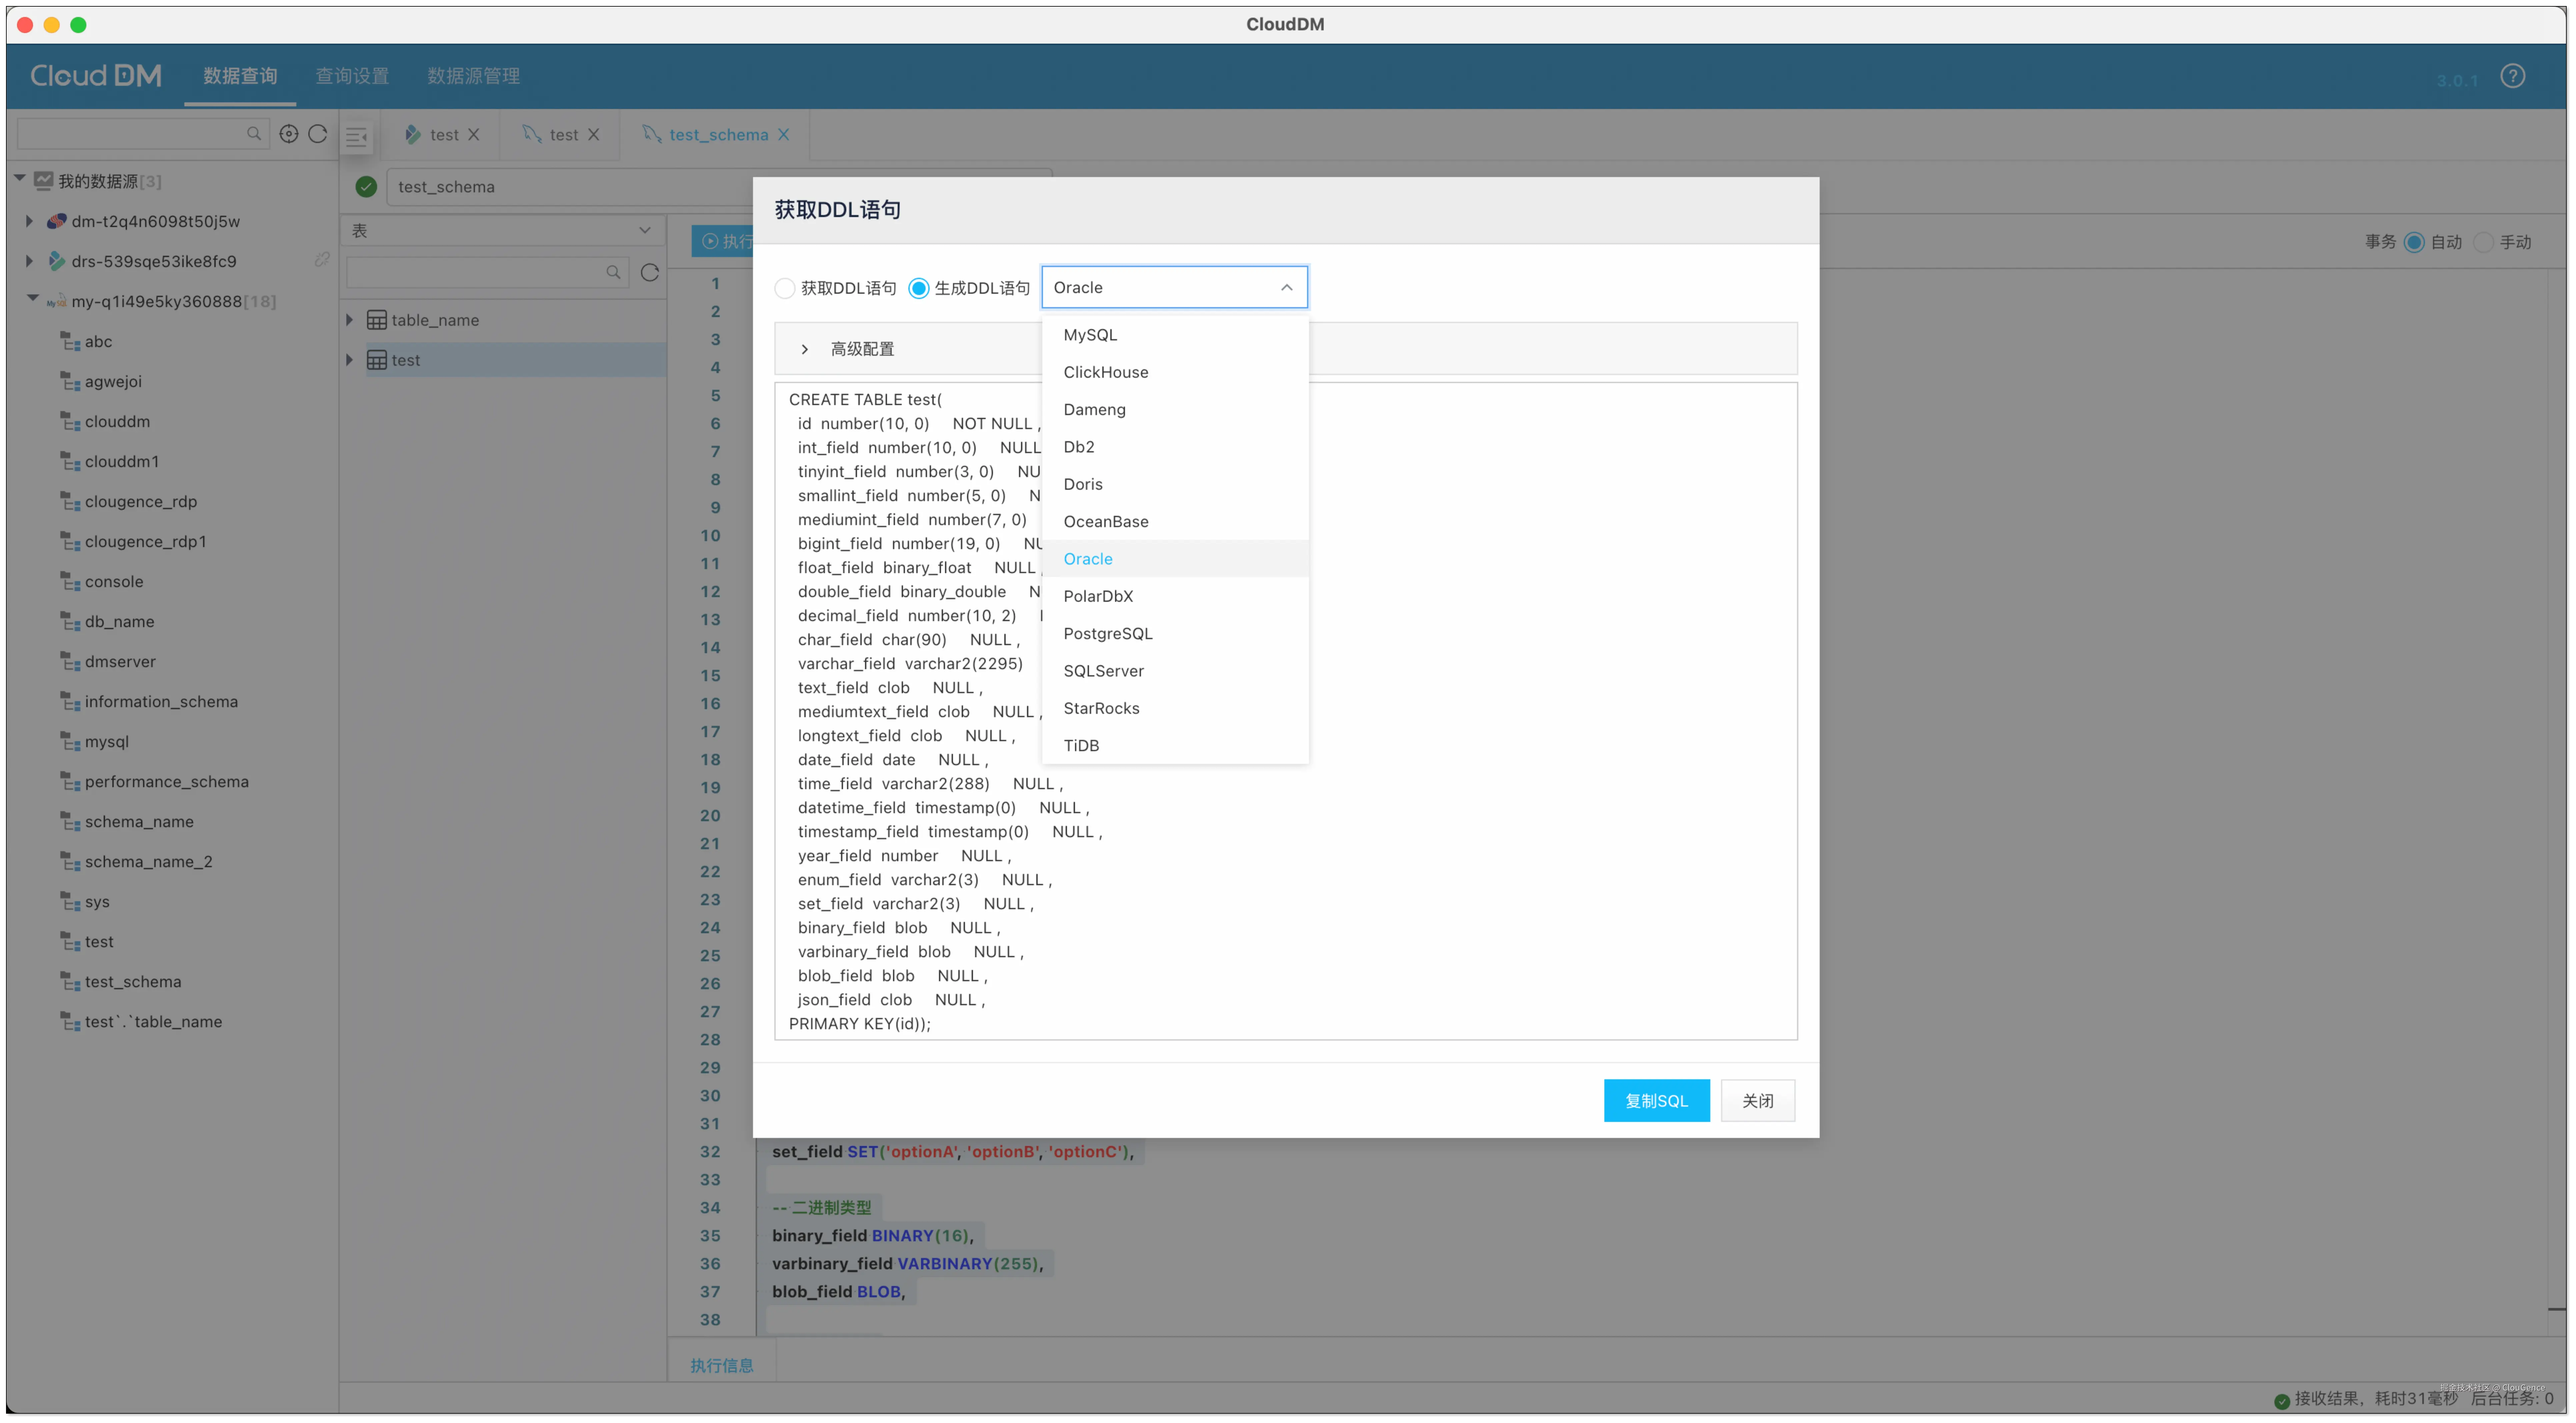The image size is (2576, 1423).
Task: Select the 生成DDL语句 radio option
Action: point(918,288)
